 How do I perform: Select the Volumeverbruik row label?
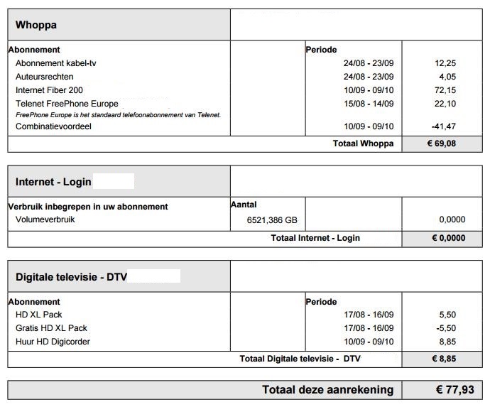(45, 219)
